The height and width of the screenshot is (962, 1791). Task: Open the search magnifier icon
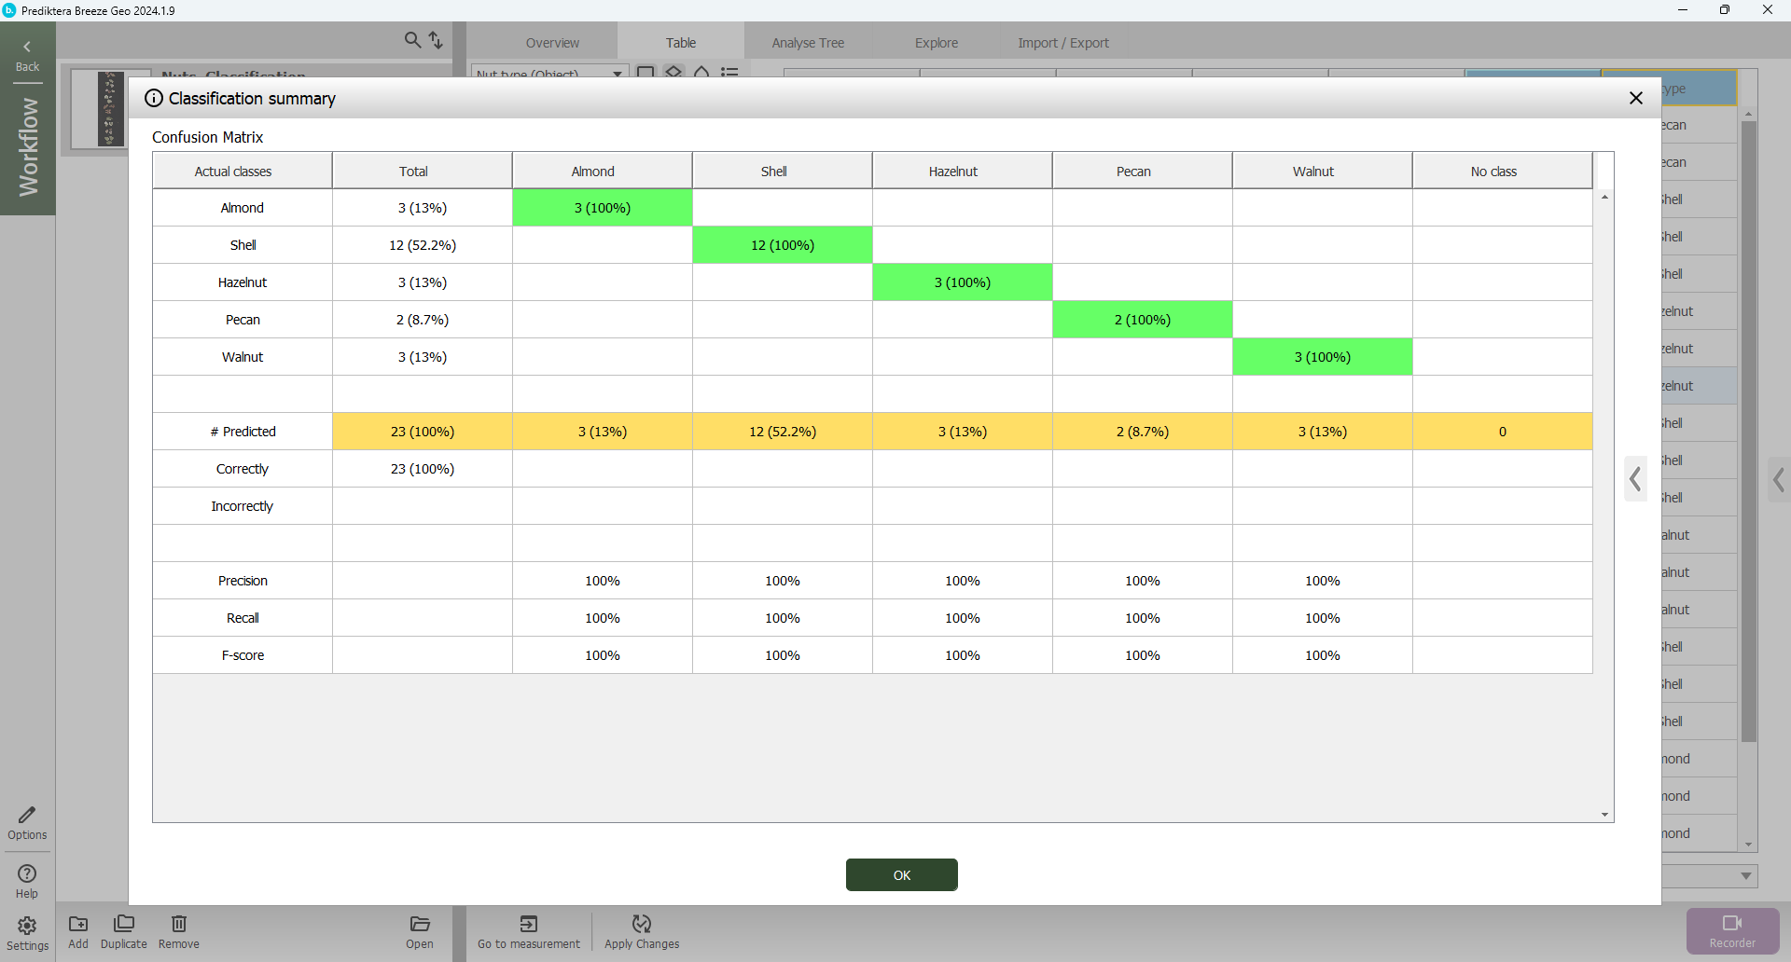coord(412,40)
